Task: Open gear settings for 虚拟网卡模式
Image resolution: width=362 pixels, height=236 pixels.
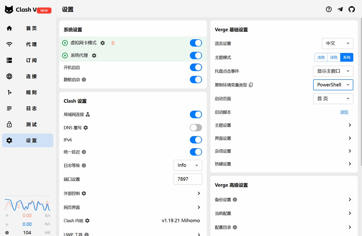Action: (x=103, y=43)
